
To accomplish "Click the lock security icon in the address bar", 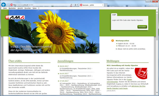I will [75, 5].
